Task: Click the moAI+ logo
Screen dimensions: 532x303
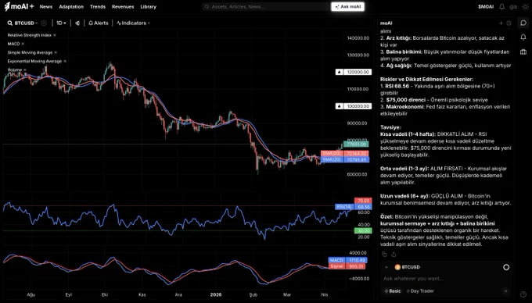Action: [19, 6]
